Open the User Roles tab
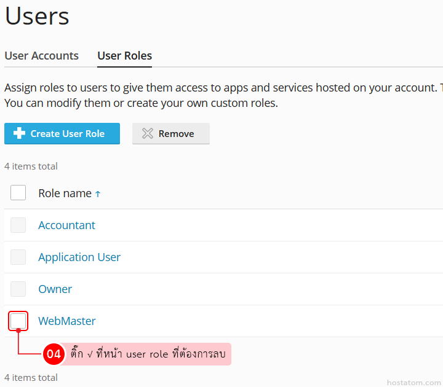443x387 pixels. pos(124,56)
